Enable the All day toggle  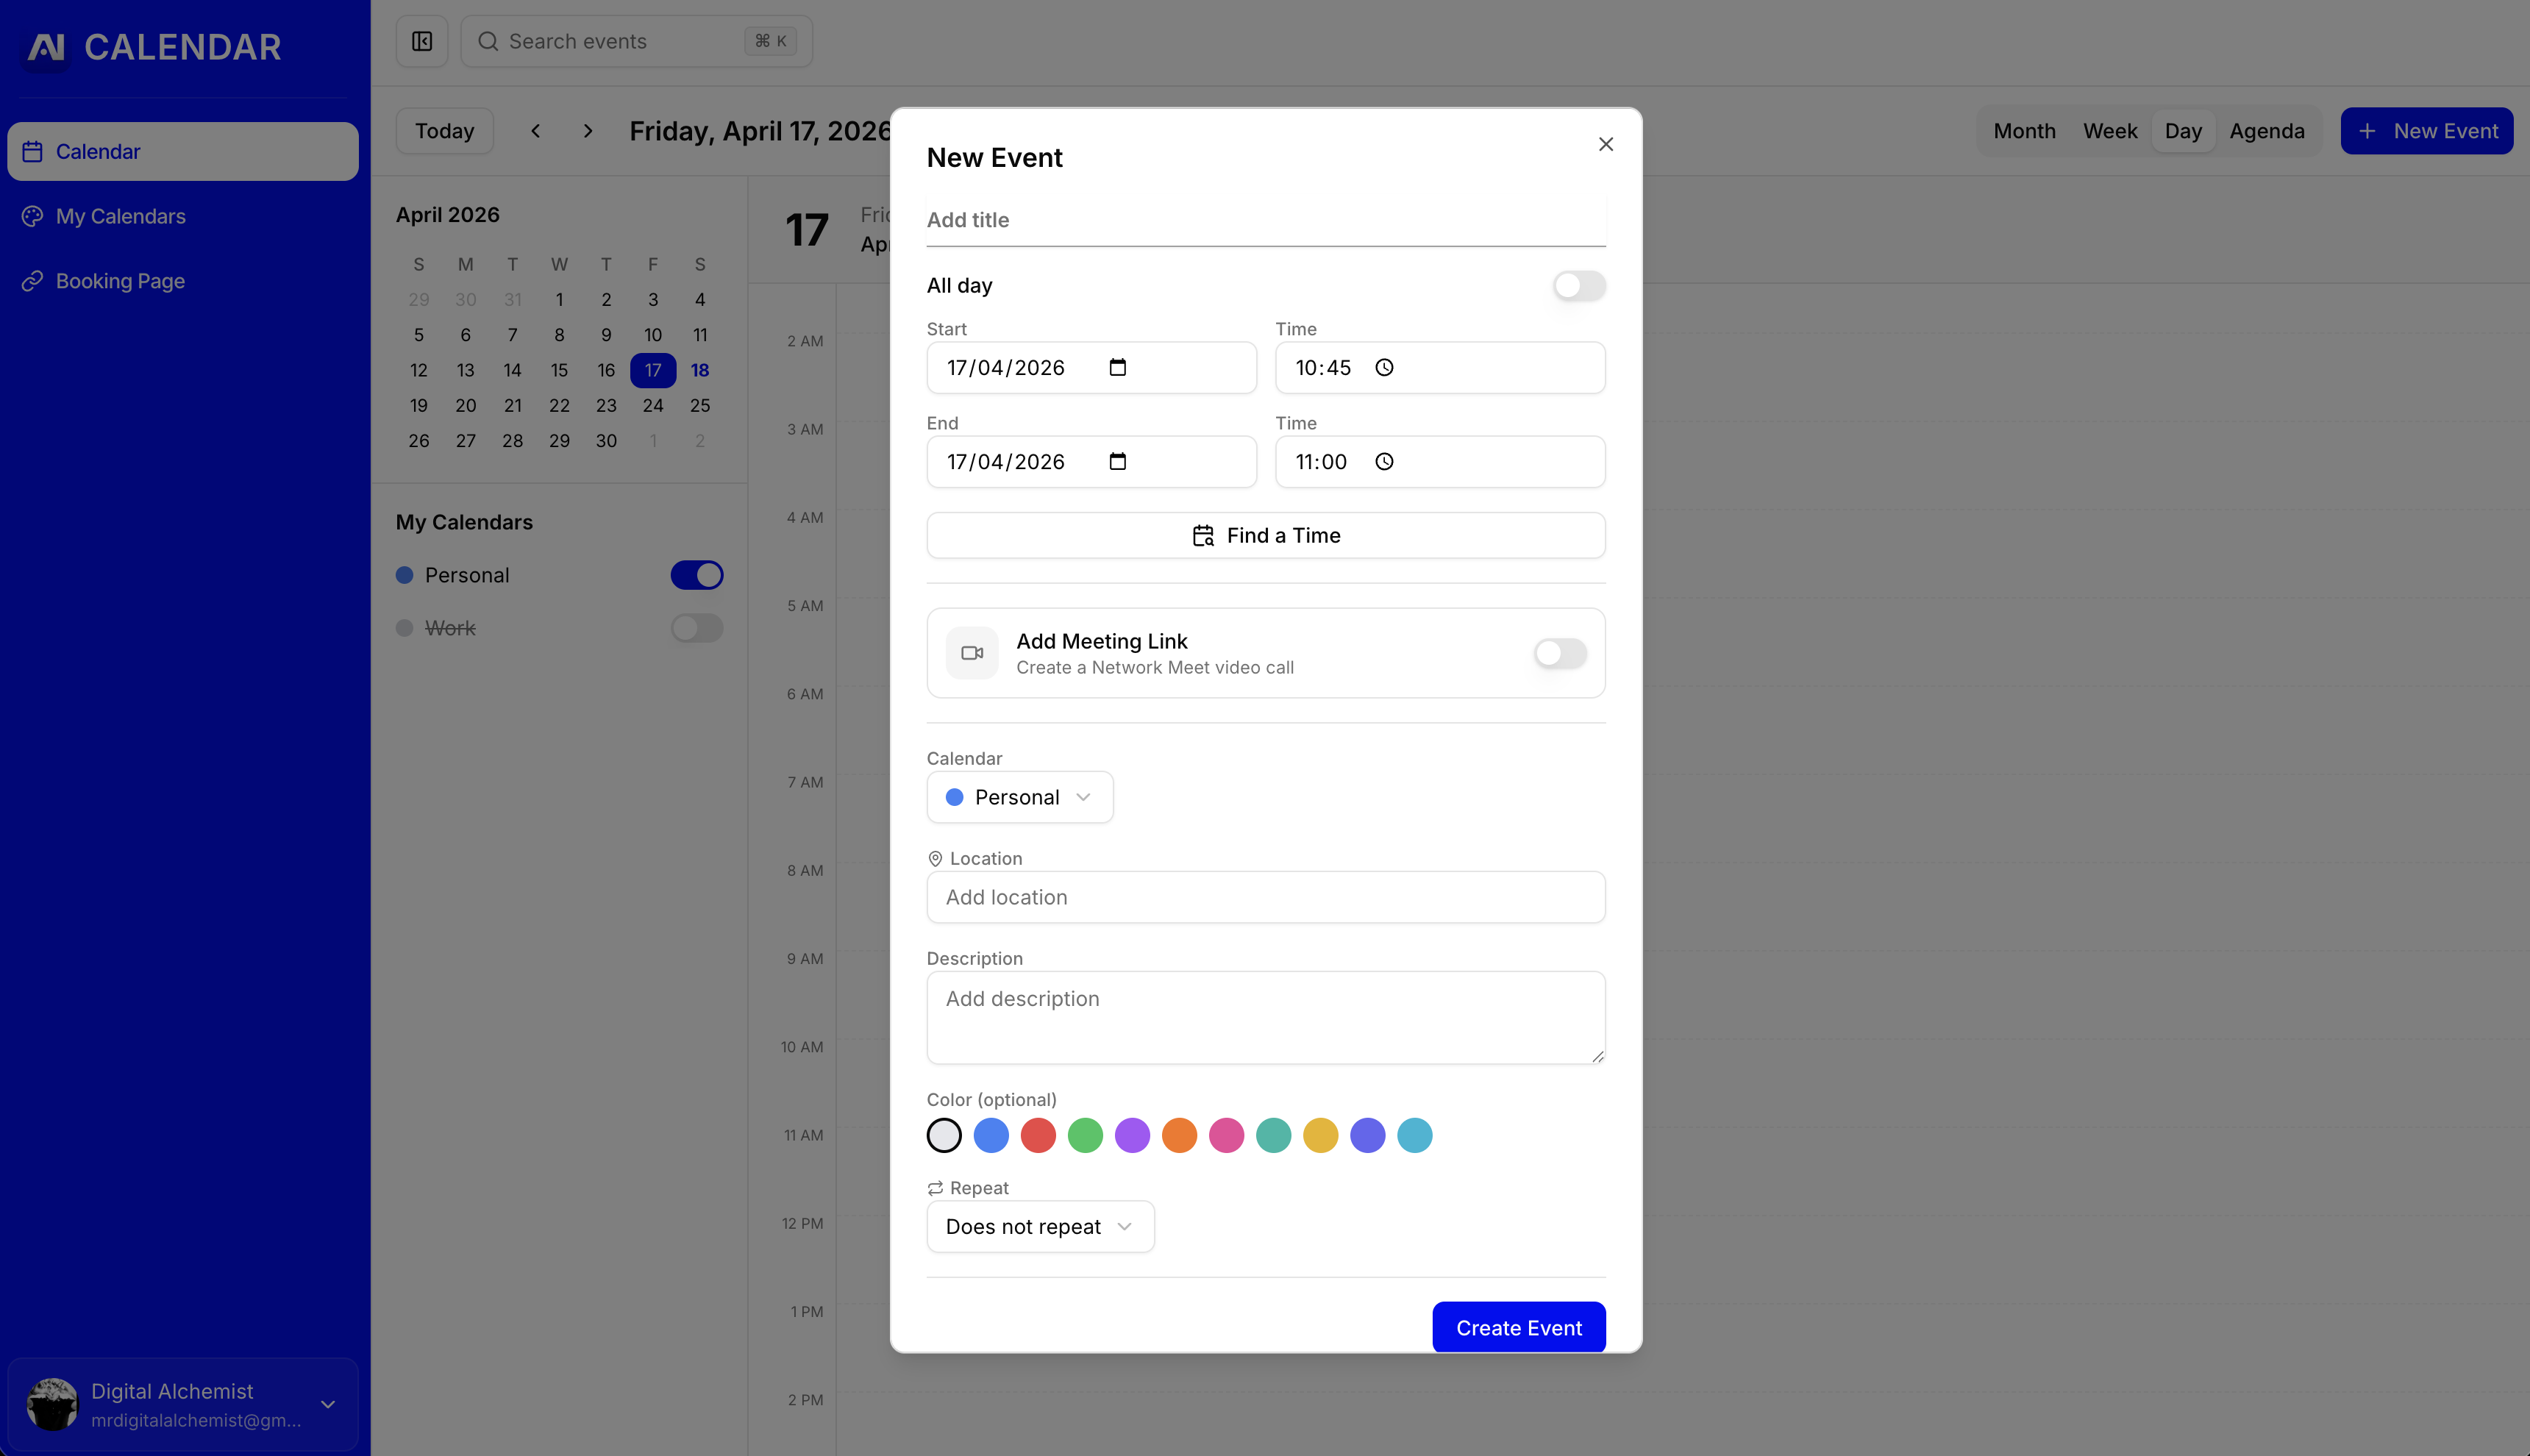coord(1578,285)
